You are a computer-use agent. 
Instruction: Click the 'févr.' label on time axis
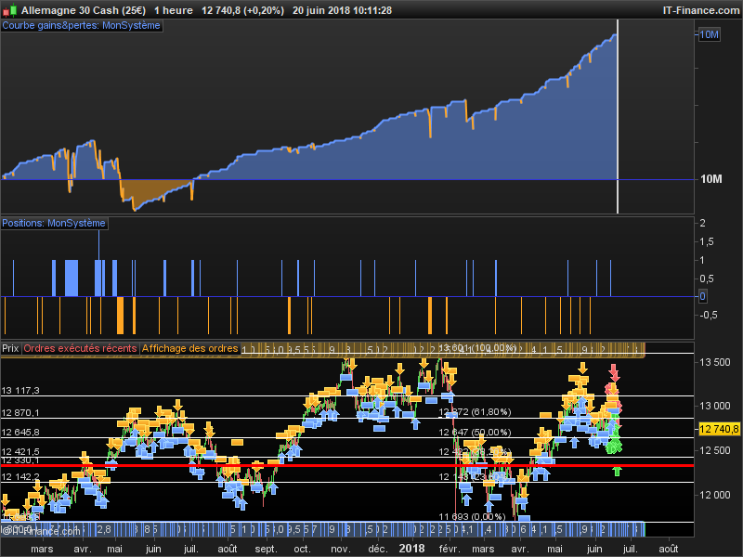pos(450,549)
